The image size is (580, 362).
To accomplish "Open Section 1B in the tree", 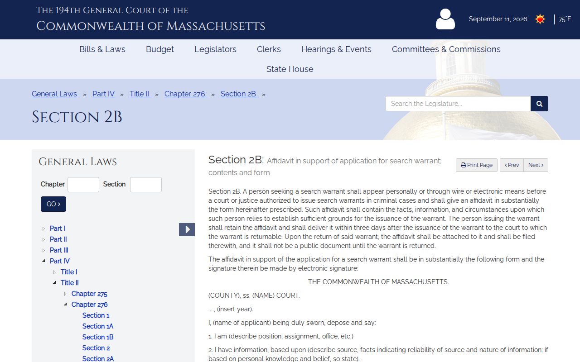I will [x=98, y=337].
